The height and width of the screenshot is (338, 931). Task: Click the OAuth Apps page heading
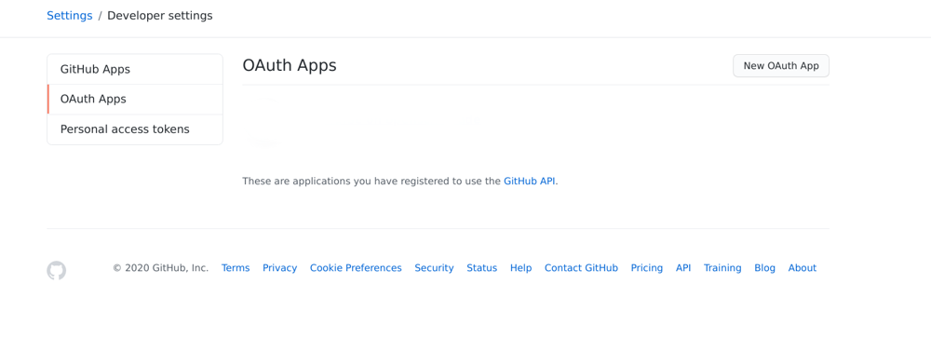pyautogui.click(x=290, y=65)
